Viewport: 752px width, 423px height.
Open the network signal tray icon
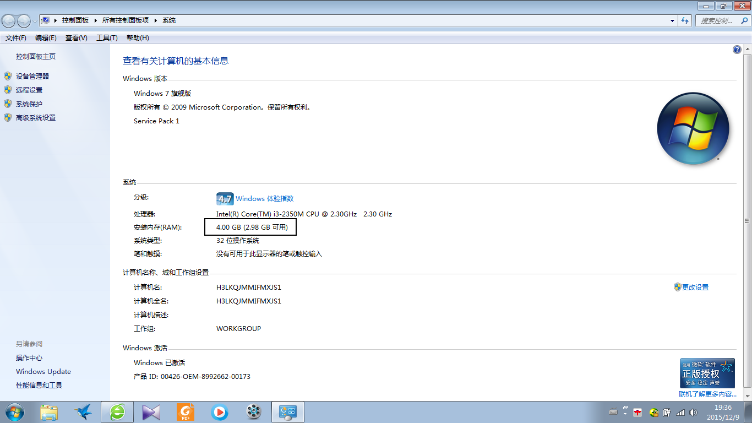point(680,412)
